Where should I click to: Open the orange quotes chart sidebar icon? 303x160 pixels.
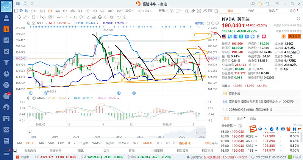(x=6, y=29)
